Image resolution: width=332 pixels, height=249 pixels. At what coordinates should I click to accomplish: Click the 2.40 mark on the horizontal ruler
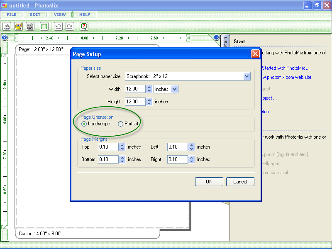49,38
